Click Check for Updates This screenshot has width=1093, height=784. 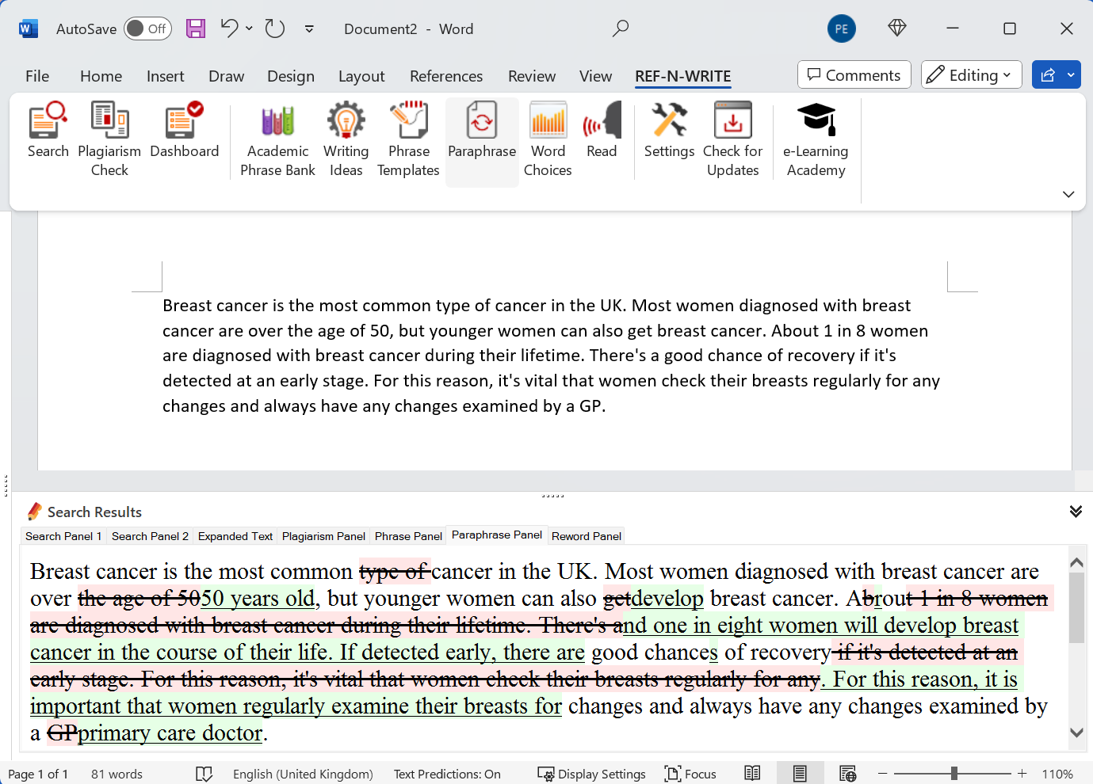click(732, 135)
